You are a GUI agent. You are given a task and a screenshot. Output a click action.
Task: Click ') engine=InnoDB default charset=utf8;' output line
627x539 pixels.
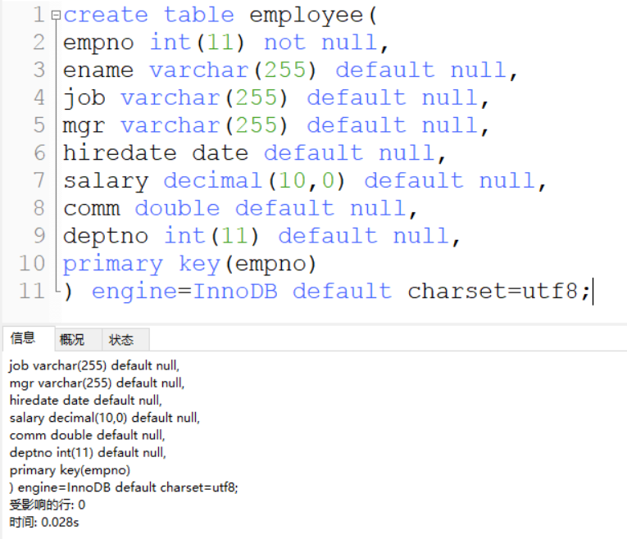(124, 488)
